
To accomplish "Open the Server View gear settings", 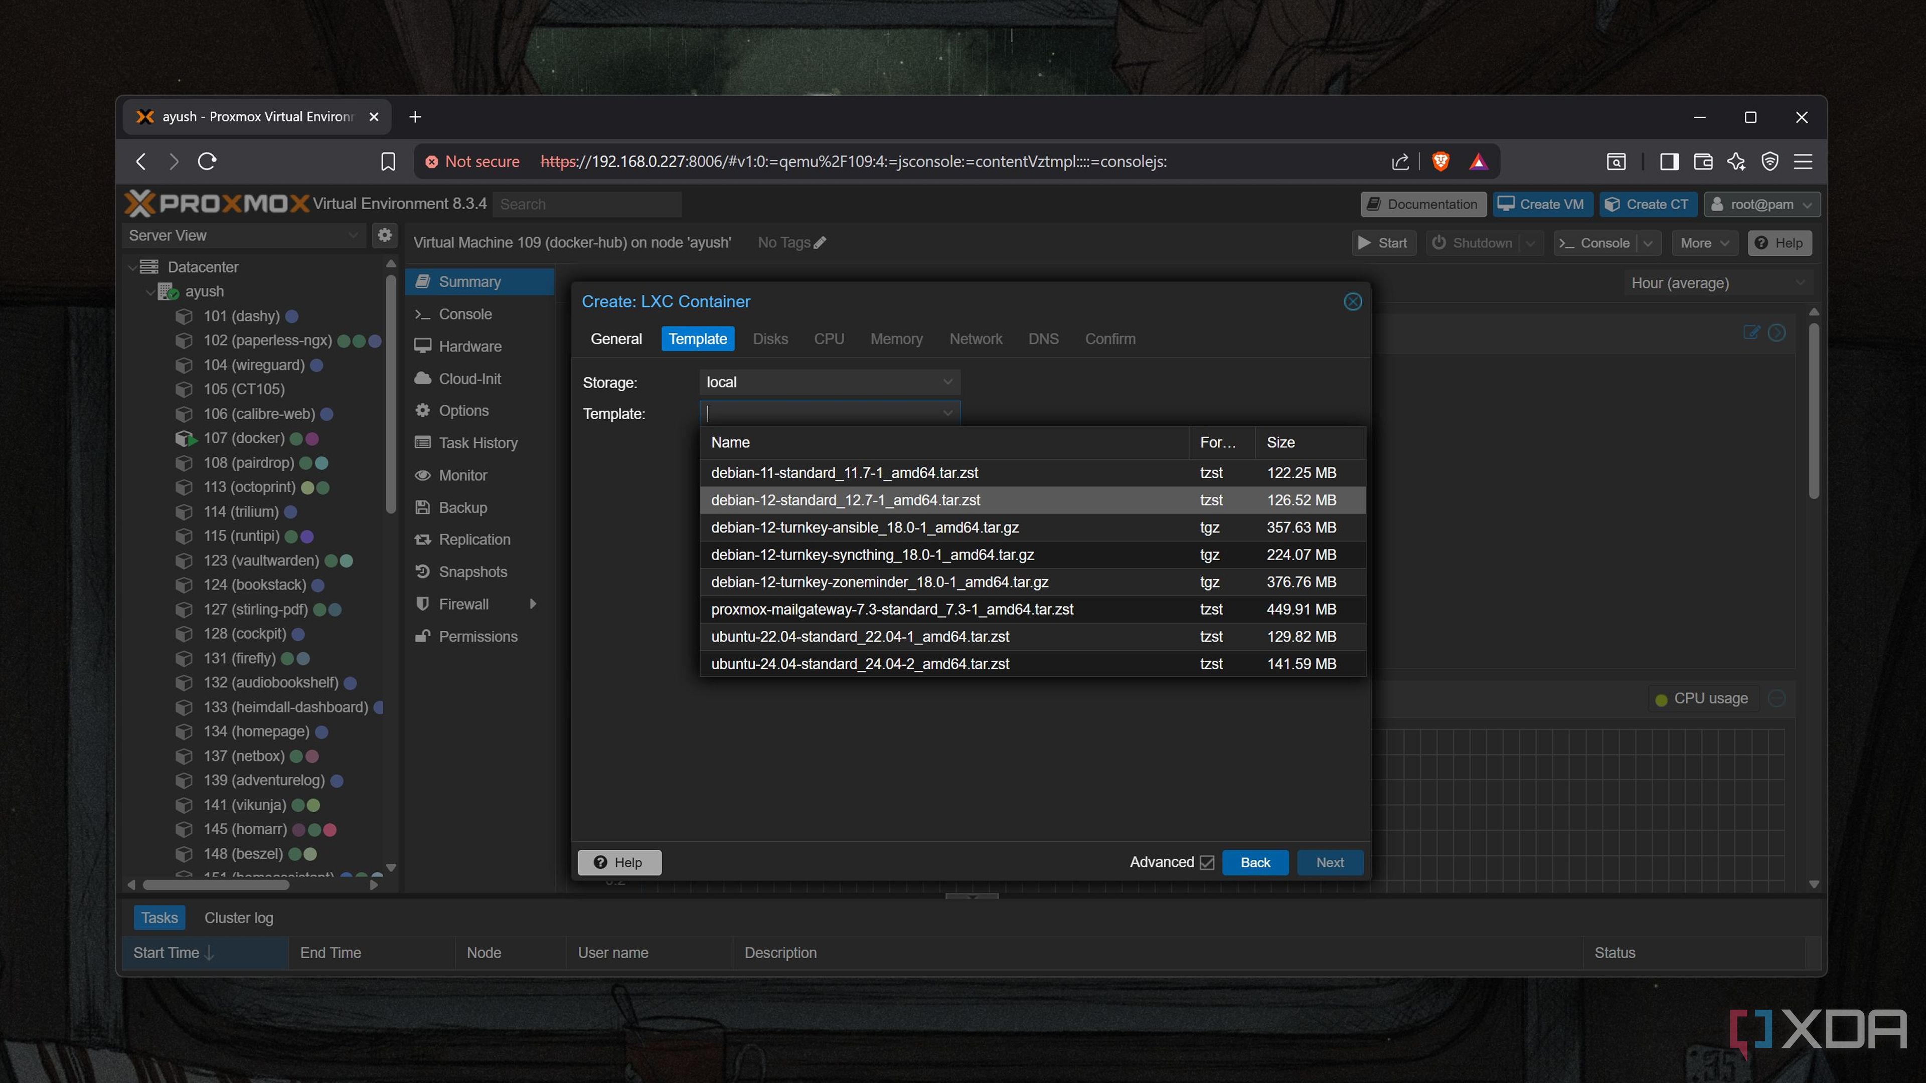I will (384, 236).
